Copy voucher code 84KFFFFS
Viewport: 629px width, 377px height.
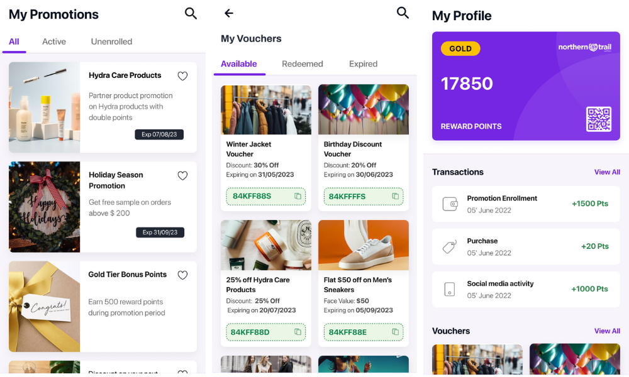[x=395, y=196]
